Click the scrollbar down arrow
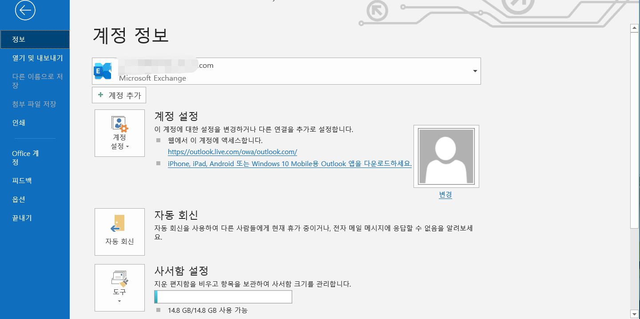The width and height of the screenshot is (640, 319). click(x=634, y=313)
